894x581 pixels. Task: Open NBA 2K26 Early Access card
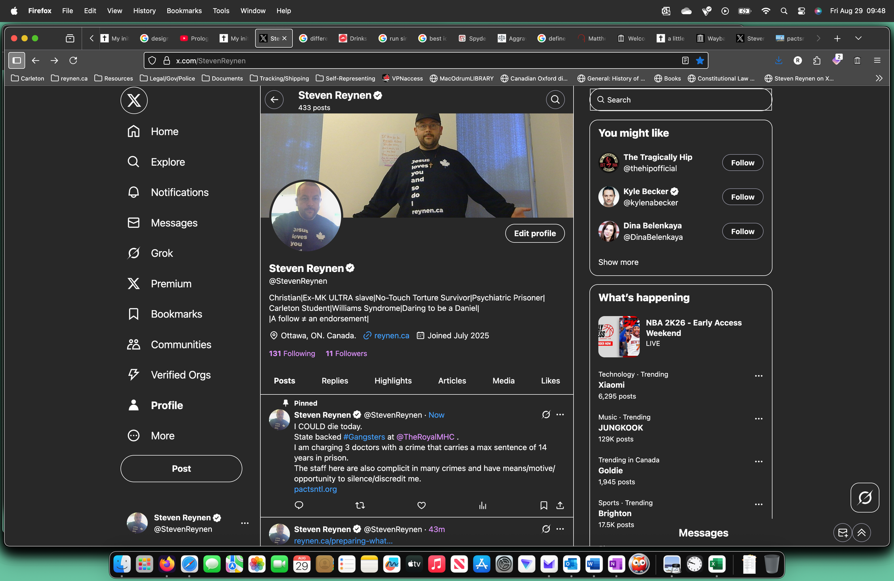[x=680, y=337]
